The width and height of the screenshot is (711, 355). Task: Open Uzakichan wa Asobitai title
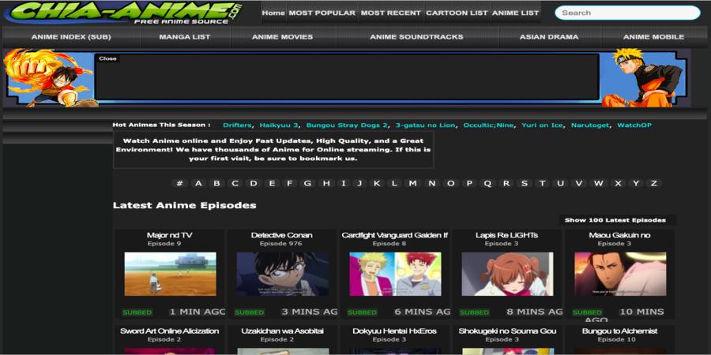pyautogui.click(x=282, y=331)
